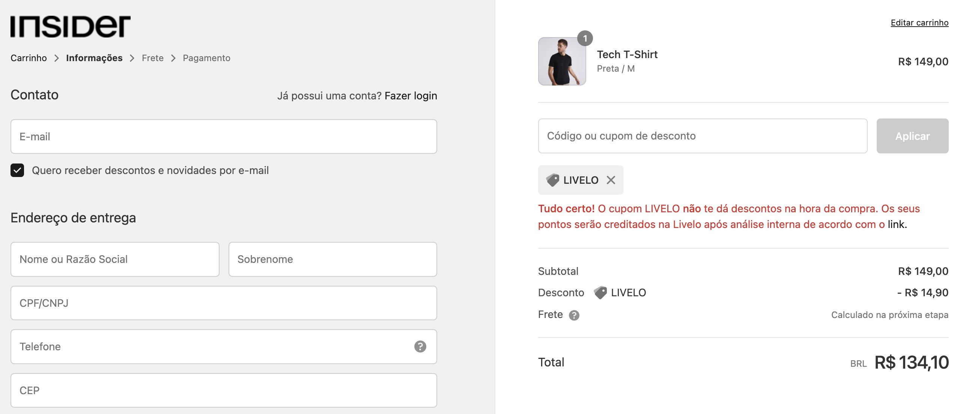Screen dimensions: 960x414
Task: Focus the discount code input field
Action: click(703, 136)
